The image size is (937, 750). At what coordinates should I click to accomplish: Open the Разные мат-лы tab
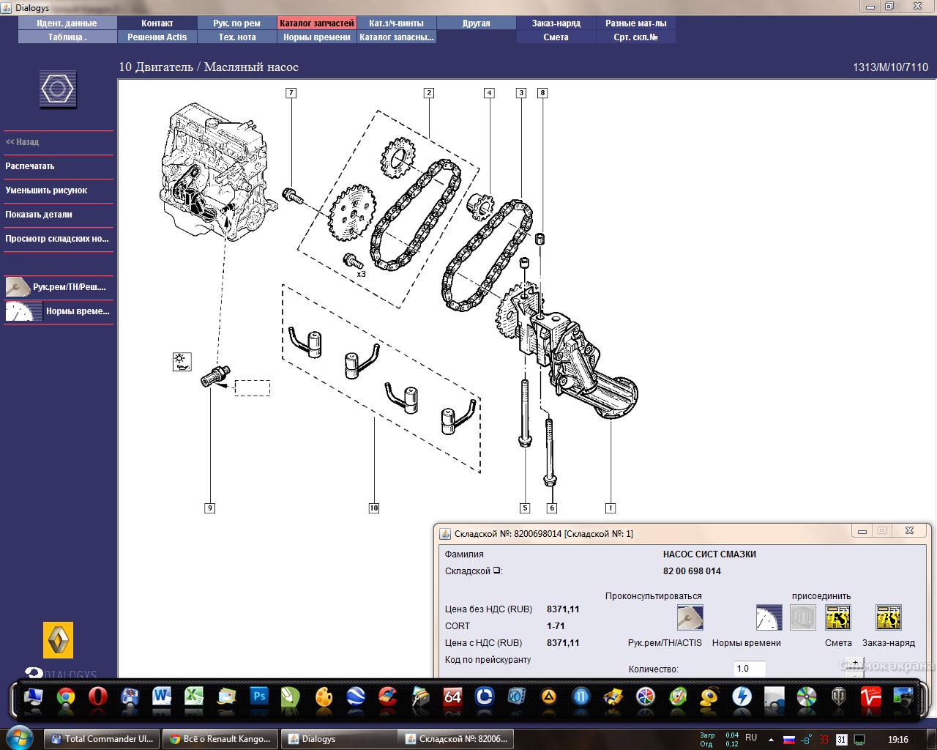[636, 23]
